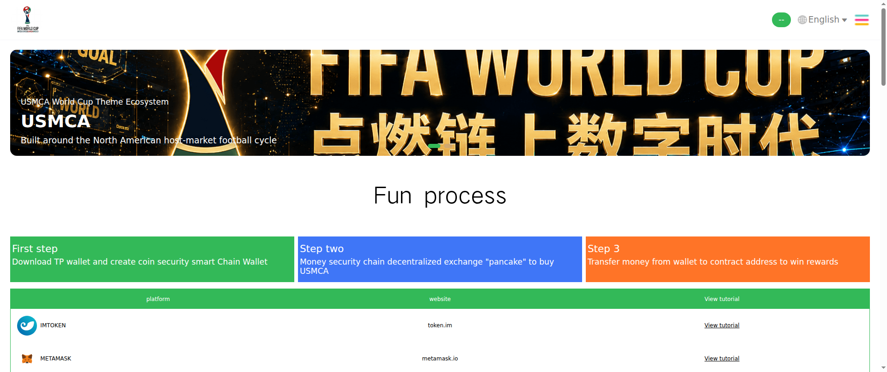Image resolution: width=887 pixels, height=372 pixels.
Task: Click the USMCA World Cup Theme Ecosystem text
Action: pyautogui.click(x=95, y=102)
